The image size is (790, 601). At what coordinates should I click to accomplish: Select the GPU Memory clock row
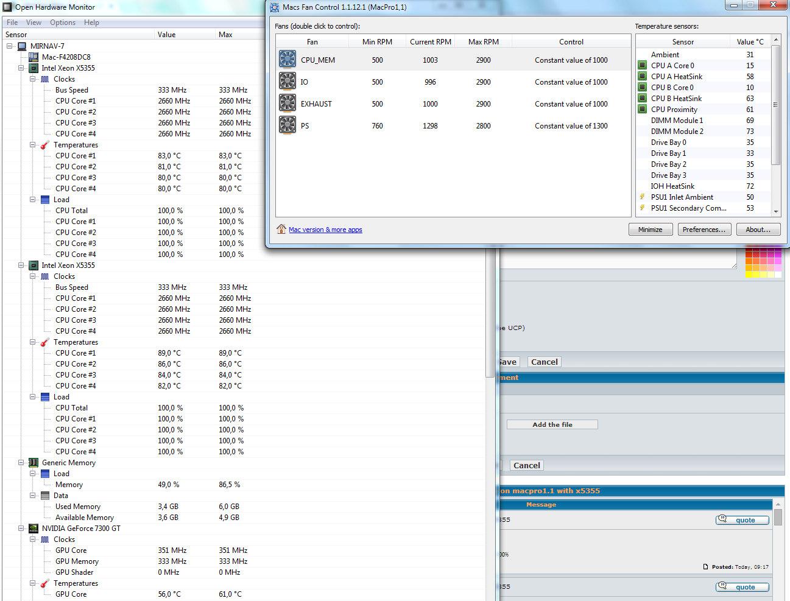pos(244,561)
